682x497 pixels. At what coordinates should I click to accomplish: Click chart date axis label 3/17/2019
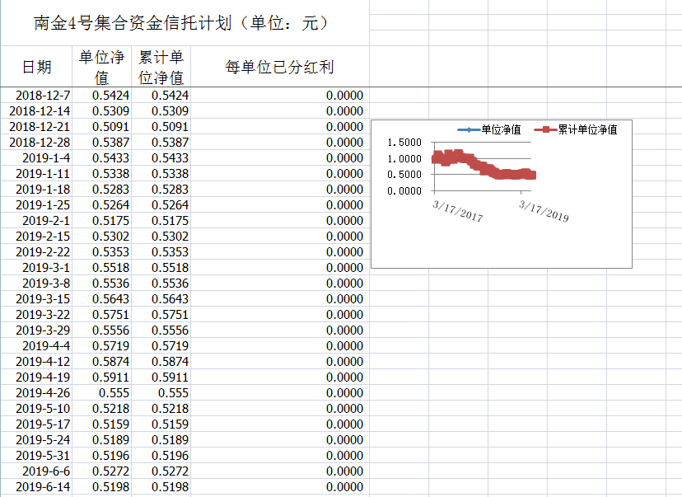[x=544, y=211]
